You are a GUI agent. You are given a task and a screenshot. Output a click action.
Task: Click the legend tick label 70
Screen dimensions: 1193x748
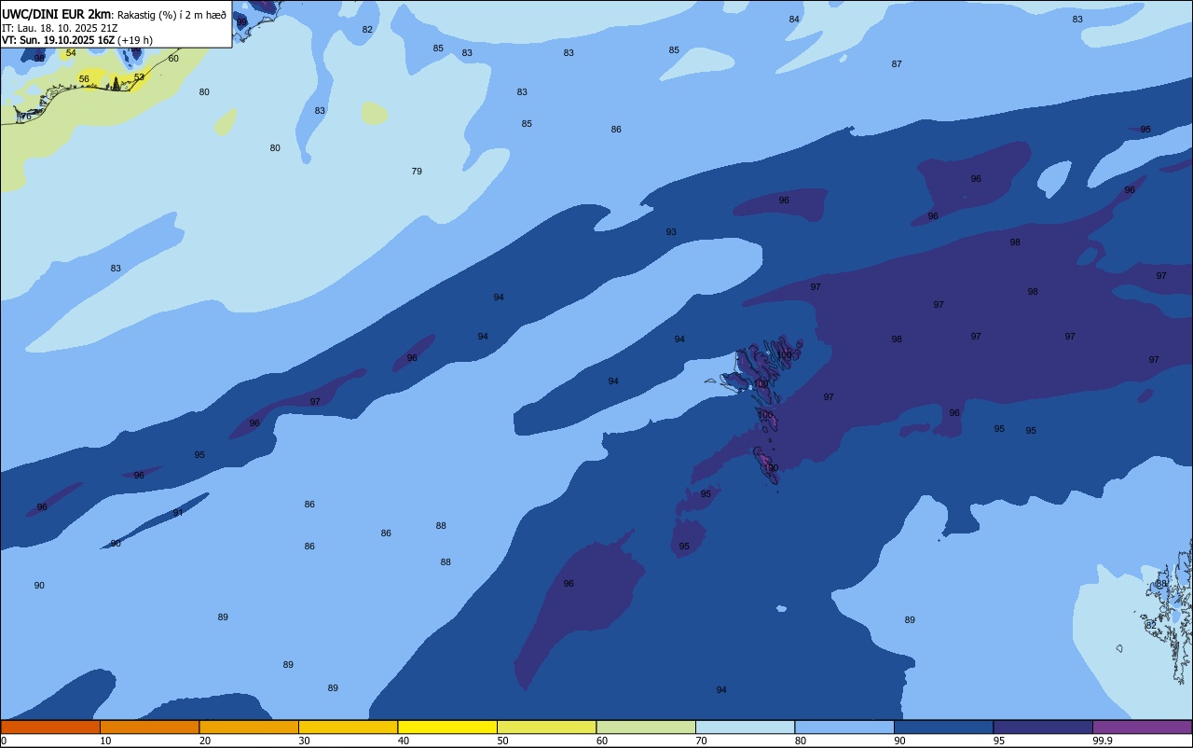(x=701, y=741)
